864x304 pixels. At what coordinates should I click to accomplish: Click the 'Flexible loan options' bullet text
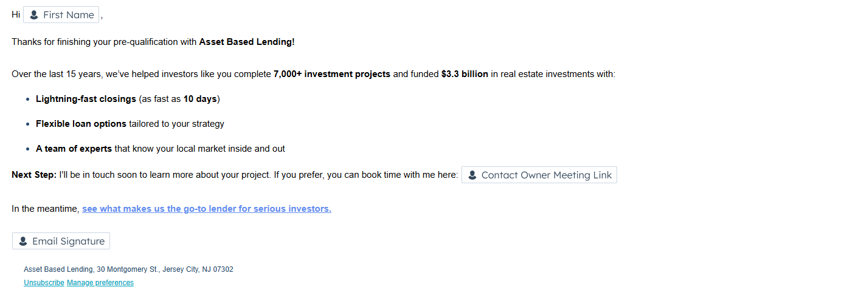click(x=81, y=124)
